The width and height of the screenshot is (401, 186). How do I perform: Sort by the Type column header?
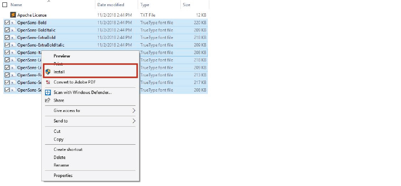click(145, 5)
